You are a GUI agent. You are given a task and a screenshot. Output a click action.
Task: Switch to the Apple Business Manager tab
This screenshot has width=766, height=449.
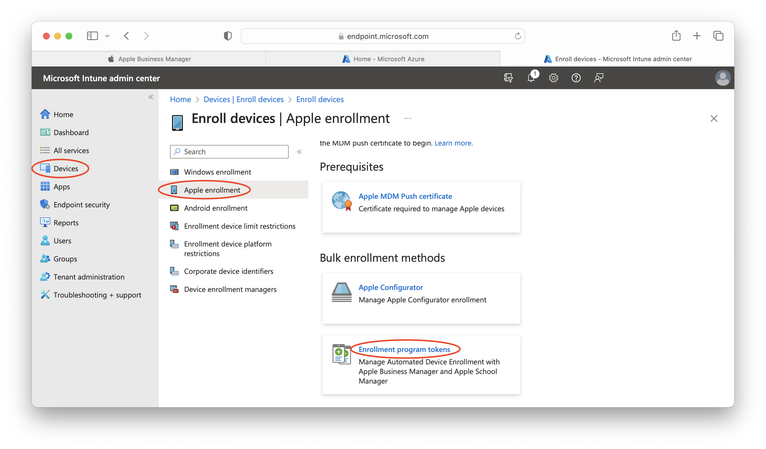pyautogui.click(x=149, y=59)
